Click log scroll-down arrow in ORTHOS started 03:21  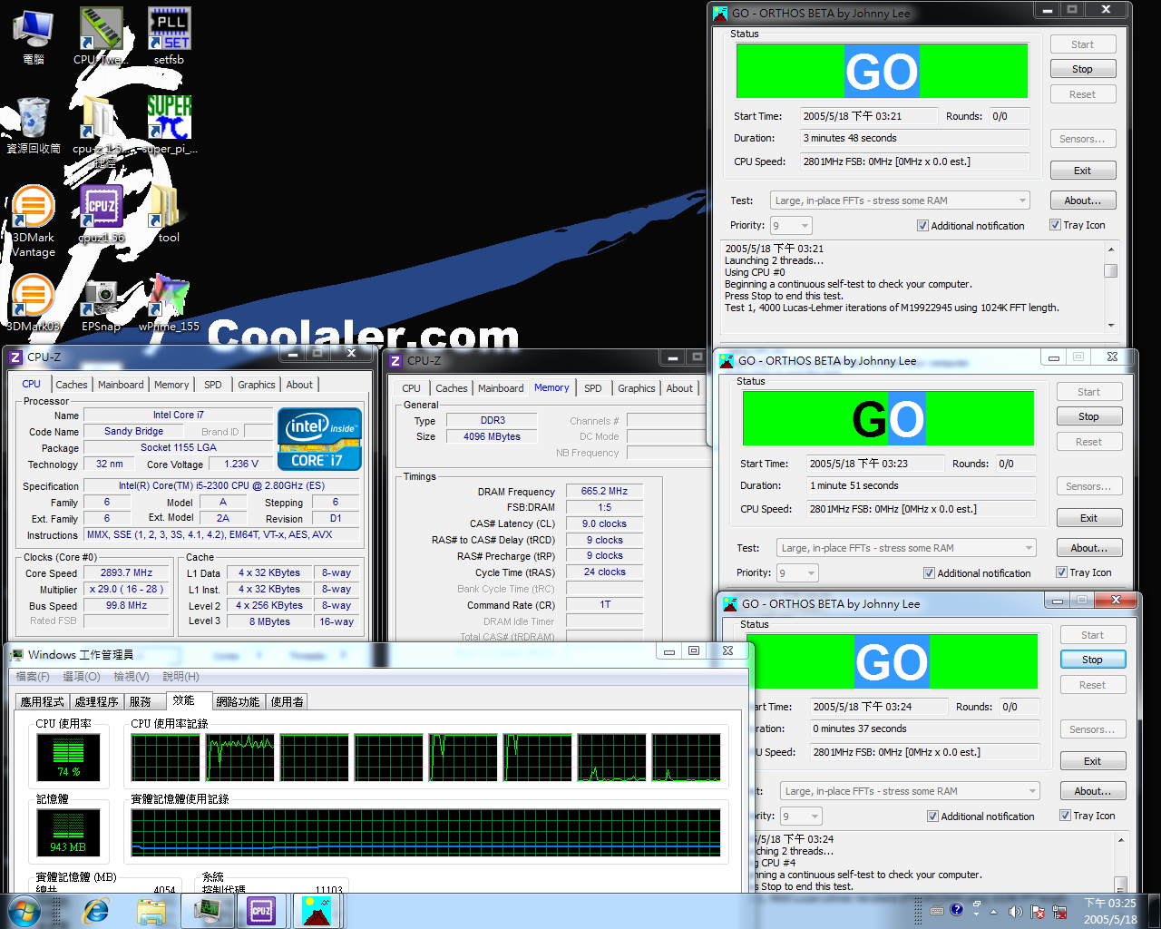(1110, 325)
